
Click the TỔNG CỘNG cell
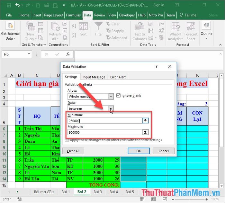(x=93, y=185)
